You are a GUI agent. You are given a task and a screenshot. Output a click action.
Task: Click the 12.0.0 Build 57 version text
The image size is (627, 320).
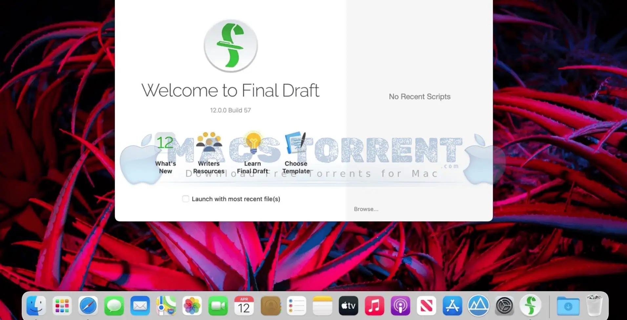click(230, 110)
